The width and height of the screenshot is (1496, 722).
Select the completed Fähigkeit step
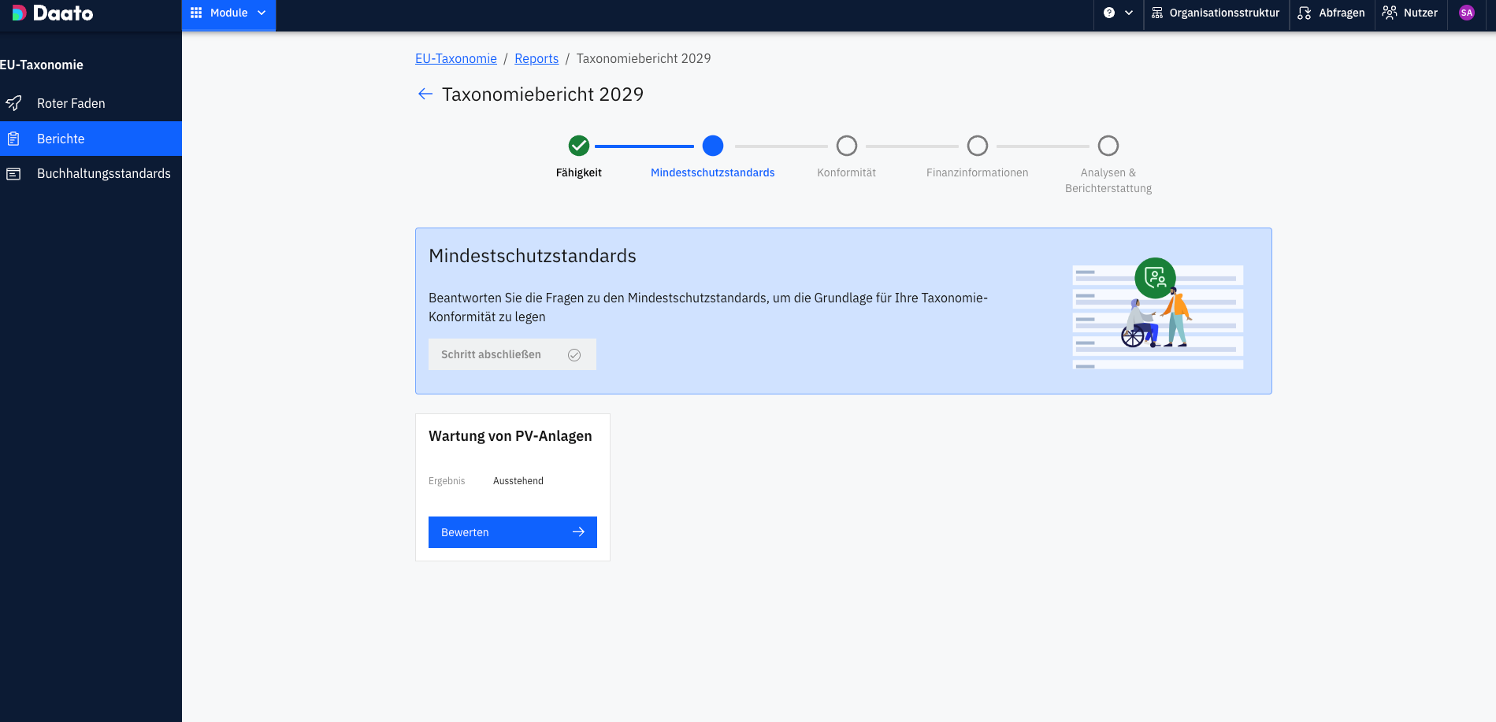pyautogui.click(x=579, y=146)
